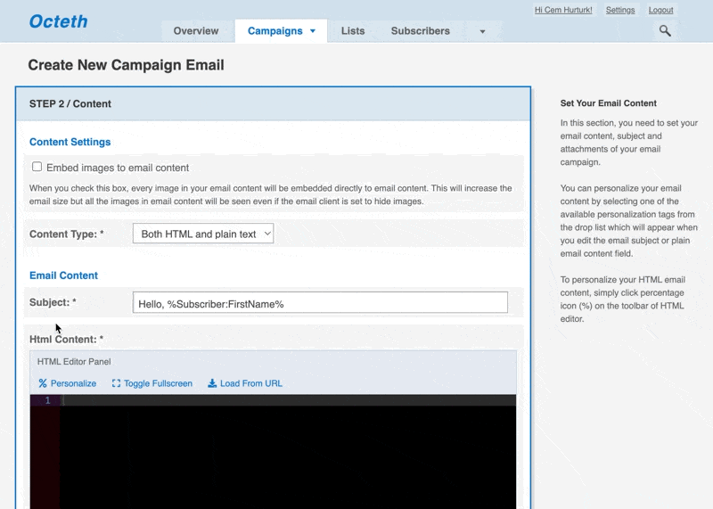Click the Personalize text link in editor toolbar
This screenshot has width=713, height=509.
73,383
